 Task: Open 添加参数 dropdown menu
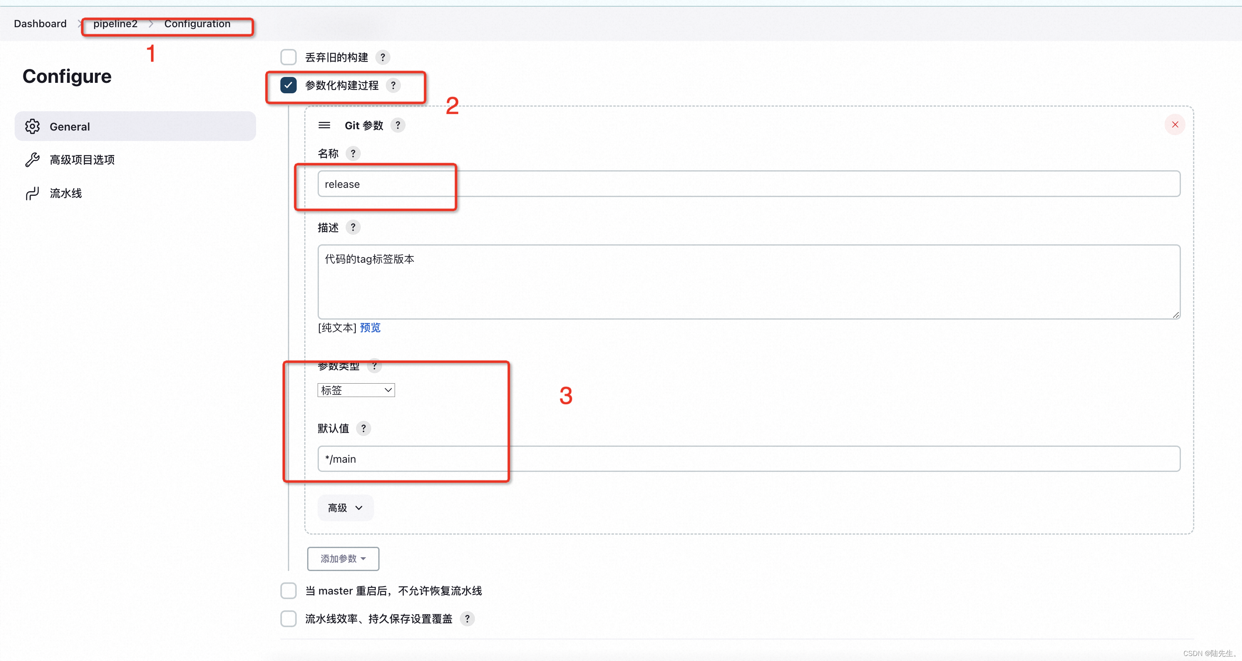point(342,559)
